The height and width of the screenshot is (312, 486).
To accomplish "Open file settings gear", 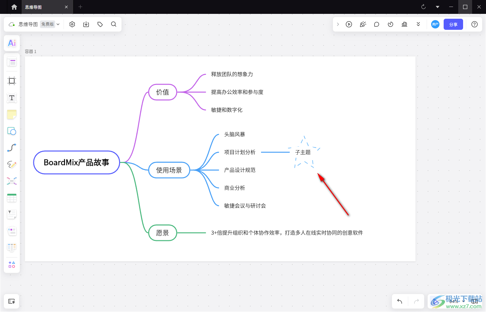I will click(72, 24).
